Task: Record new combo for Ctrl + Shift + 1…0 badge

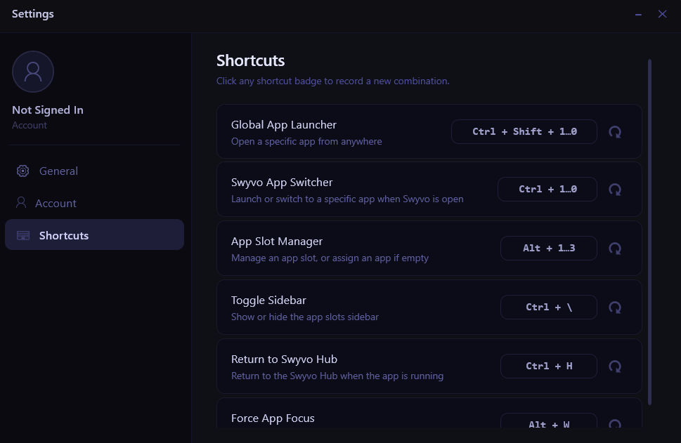Action: 524,131
